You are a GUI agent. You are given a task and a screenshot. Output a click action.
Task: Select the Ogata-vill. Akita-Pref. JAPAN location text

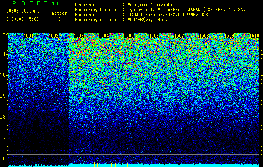186,10
